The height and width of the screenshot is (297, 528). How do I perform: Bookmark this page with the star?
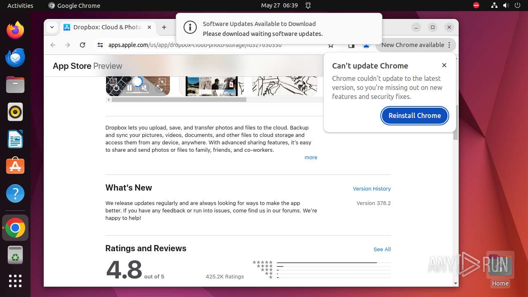pos(331,45)
